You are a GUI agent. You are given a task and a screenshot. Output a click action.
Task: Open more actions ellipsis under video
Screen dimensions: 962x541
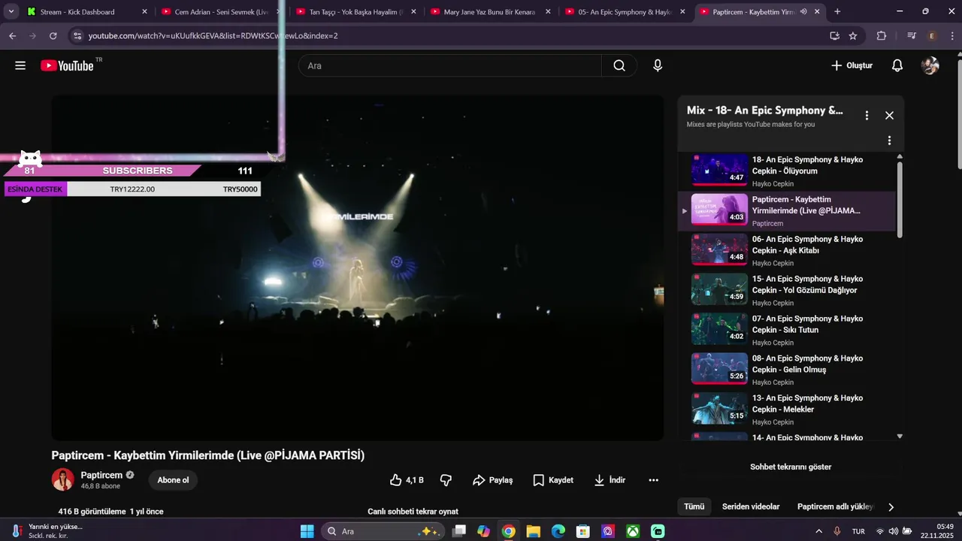(x=653, y=480)
